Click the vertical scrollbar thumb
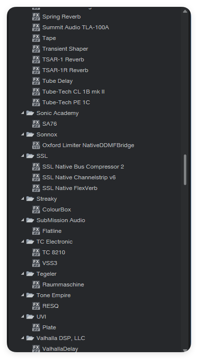198x359 pixels. (x=185, y=170)
